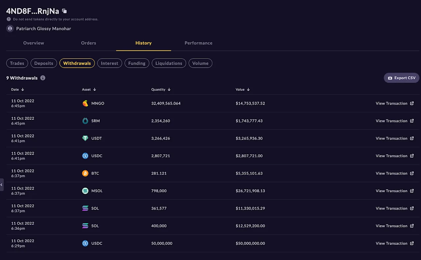The height and width of the screenshot is (260, 421).
Task: Click the USDC icon in the 2,807,721 row
Action: (x=85, y=156)
